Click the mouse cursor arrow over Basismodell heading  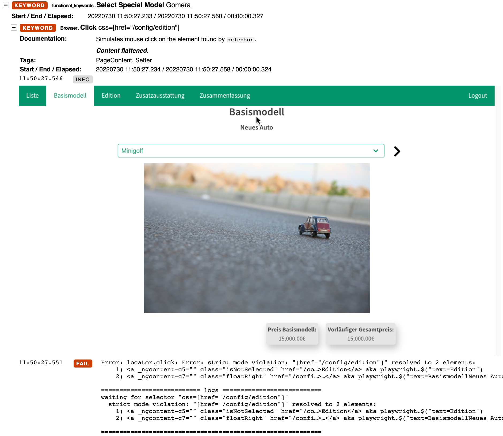pyautogui.click(x=258, y=120)
